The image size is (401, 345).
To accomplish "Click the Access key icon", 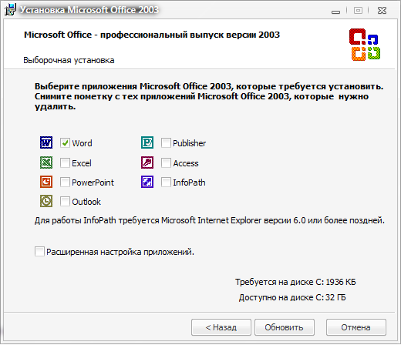I will [147, 162].
